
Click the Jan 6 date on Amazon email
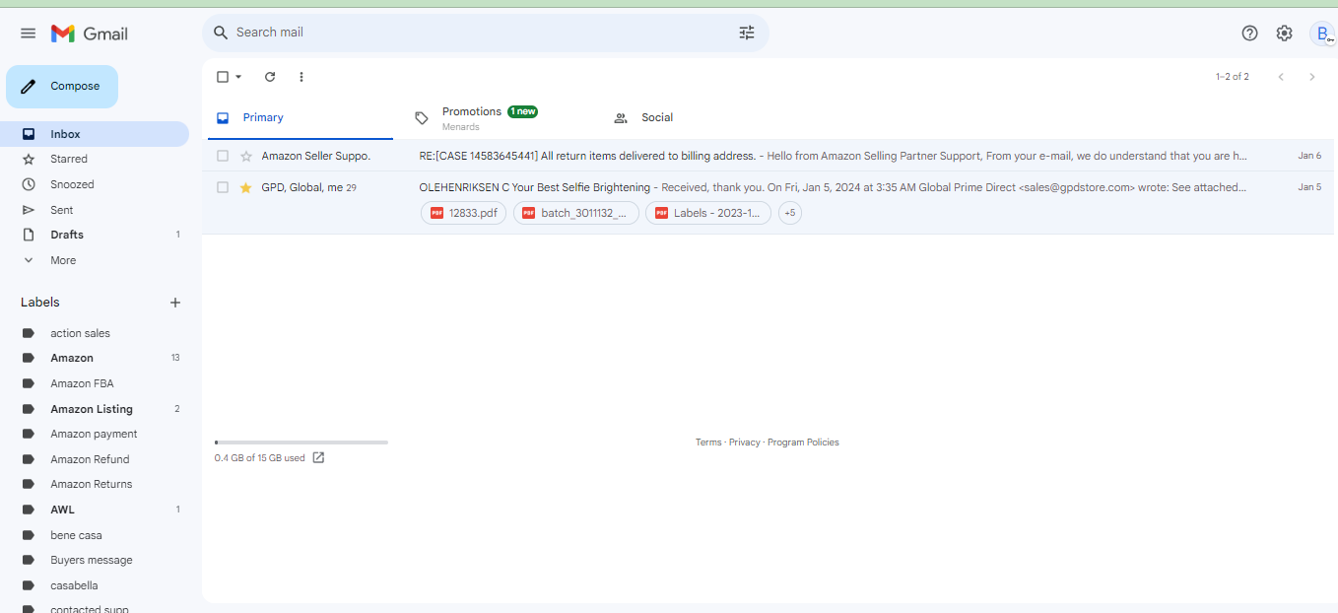pyautogui.click(x=1309, y=156)
